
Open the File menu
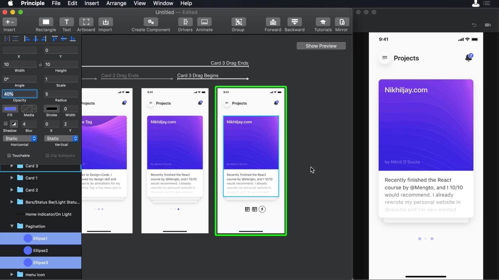coord(56,3)
